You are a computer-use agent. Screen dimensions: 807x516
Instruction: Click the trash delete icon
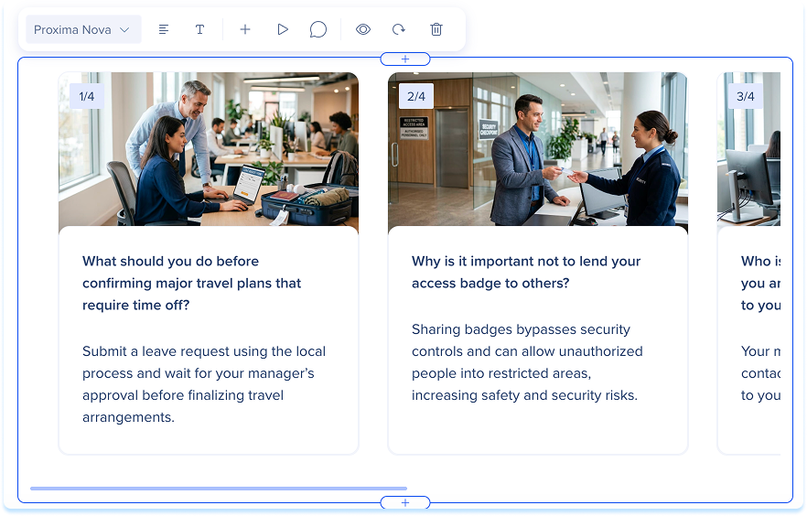436,30
